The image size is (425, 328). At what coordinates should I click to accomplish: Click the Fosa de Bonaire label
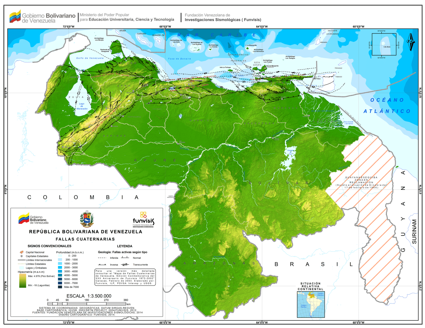coord(179,59)
